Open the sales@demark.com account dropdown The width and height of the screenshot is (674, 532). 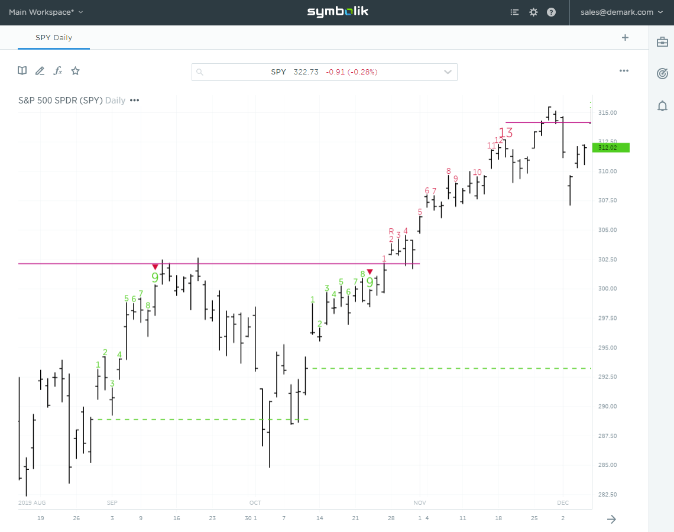point(622,12)
